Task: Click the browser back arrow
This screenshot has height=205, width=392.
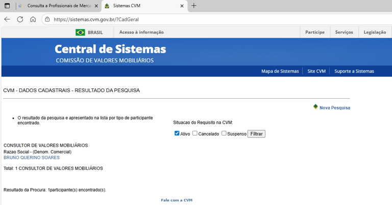Action: pyautogui.click(x=7, y=19)
